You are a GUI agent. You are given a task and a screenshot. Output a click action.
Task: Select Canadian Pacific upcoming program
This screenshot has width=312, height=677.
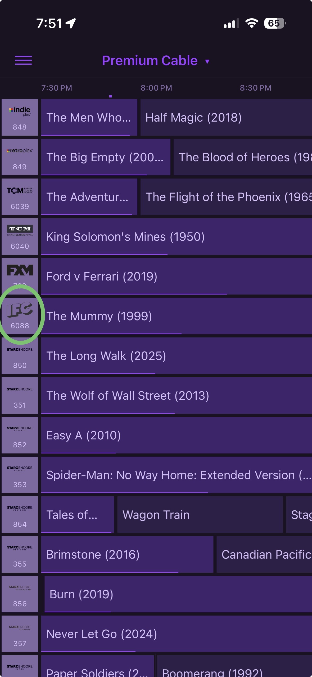point(264,554)
